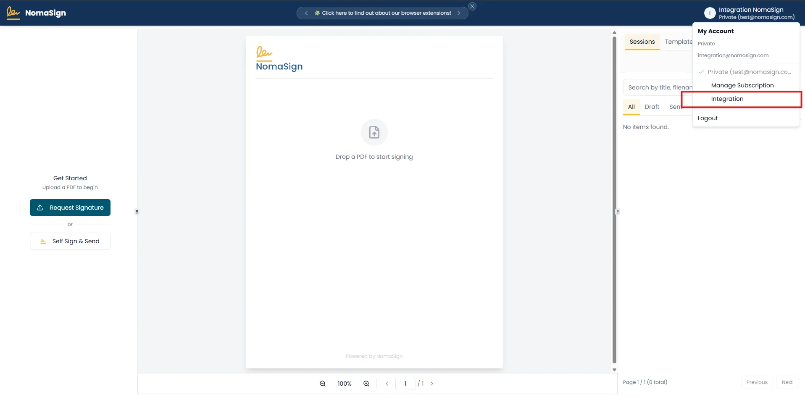Click the document scrollbar up arrow
The image size is (805, 397).
click(x=614, y=32)
